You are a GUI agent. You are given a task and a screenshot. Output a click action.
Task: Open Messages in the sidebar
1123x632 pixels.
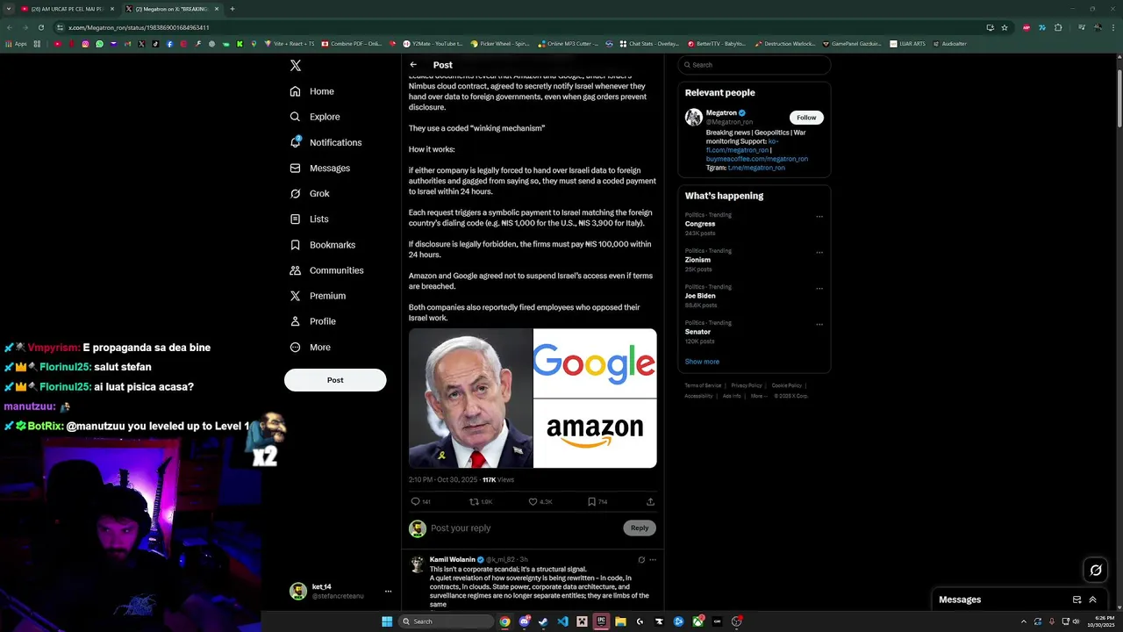click(320, 168)
